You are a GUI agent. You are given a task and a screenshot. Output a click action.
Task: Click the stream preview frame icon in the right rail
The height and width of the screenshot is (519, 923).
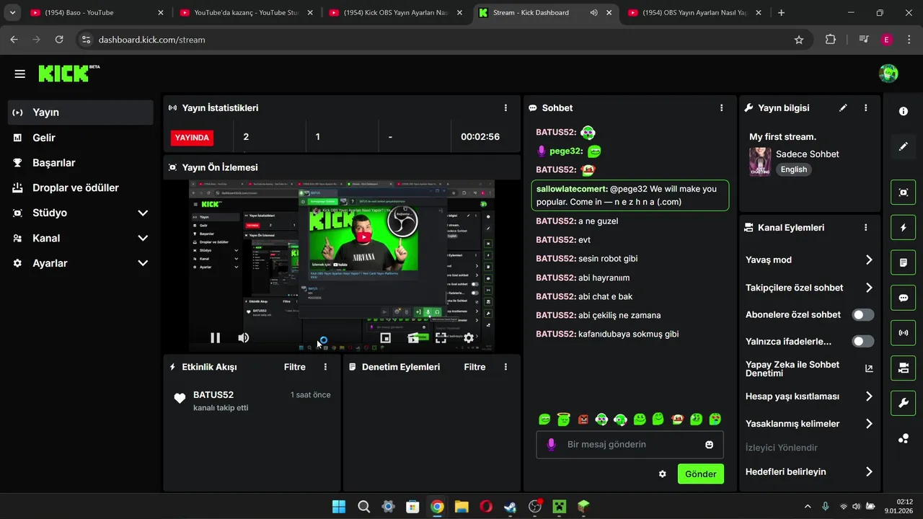click(904, 192)
